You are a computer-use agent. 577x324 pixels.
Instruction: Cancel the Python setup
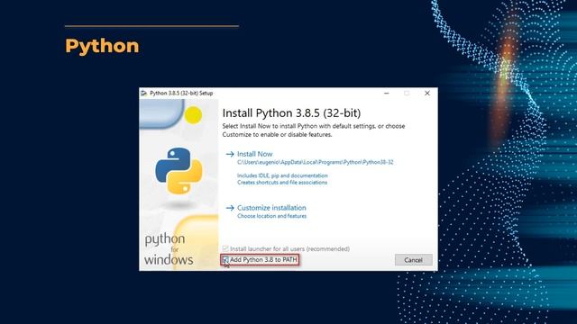413,260
